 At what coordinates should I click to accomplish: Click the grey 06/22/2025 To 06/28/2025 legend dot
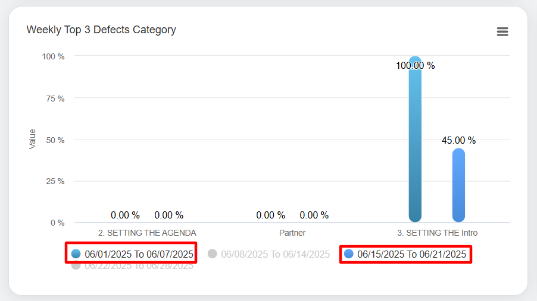[76, 265]
